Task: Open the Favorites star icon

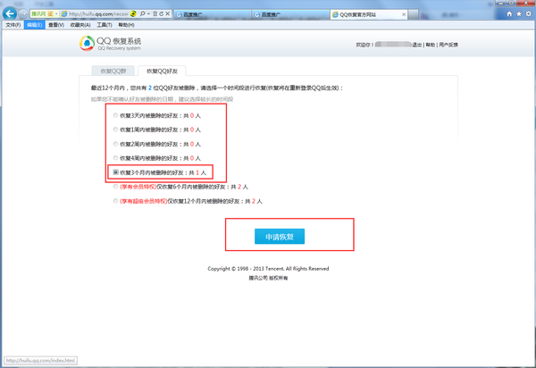Action: [519, 13]
